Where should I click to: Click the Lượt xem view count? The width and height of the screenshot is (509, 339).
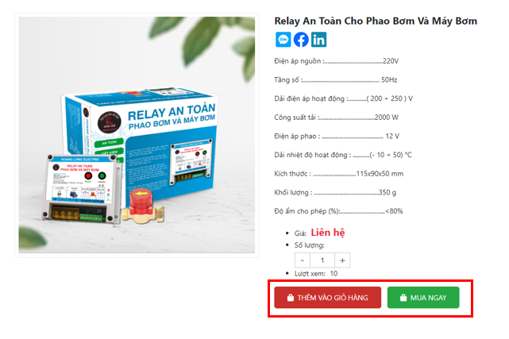tap(316, 274)
